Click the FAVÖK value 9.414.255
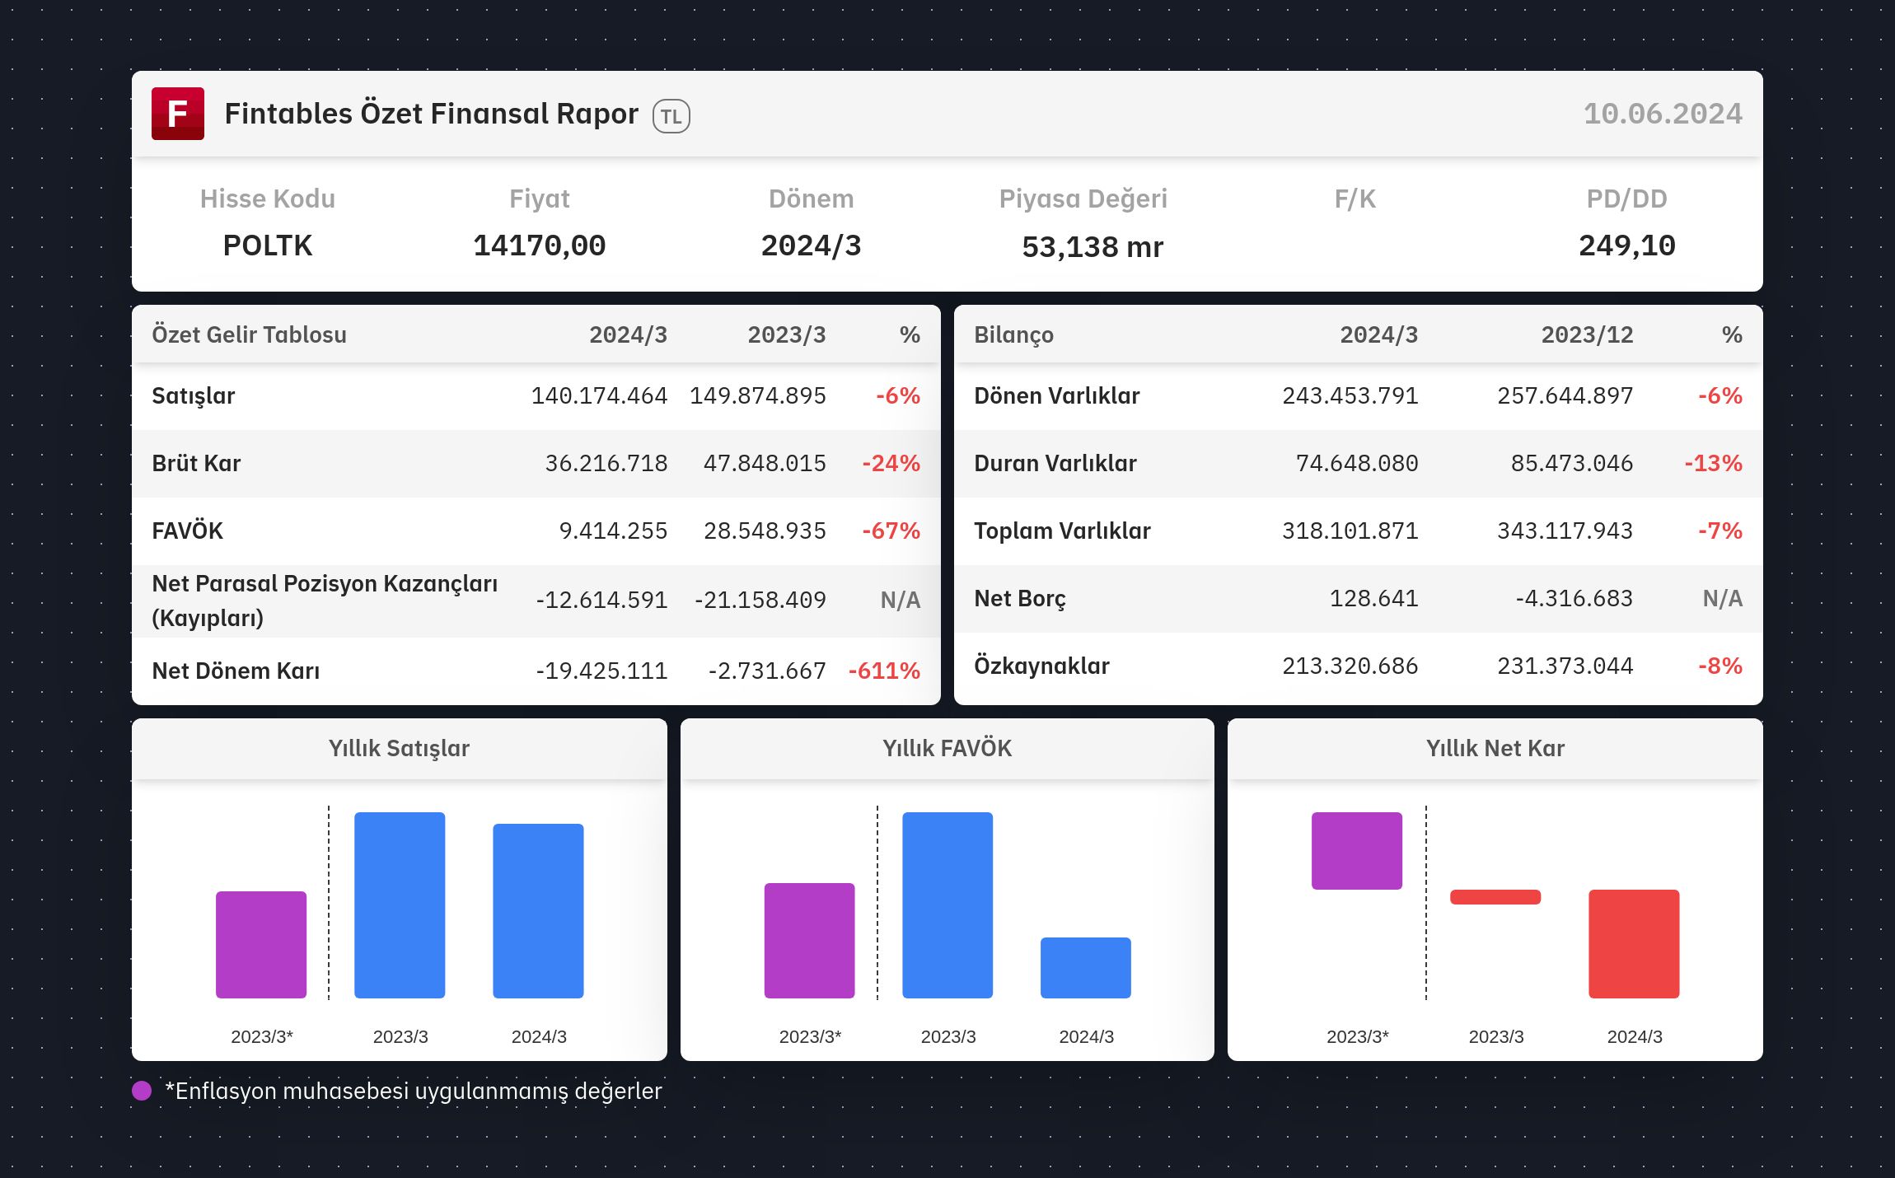1895x1178 pixels. coord(613,531)
